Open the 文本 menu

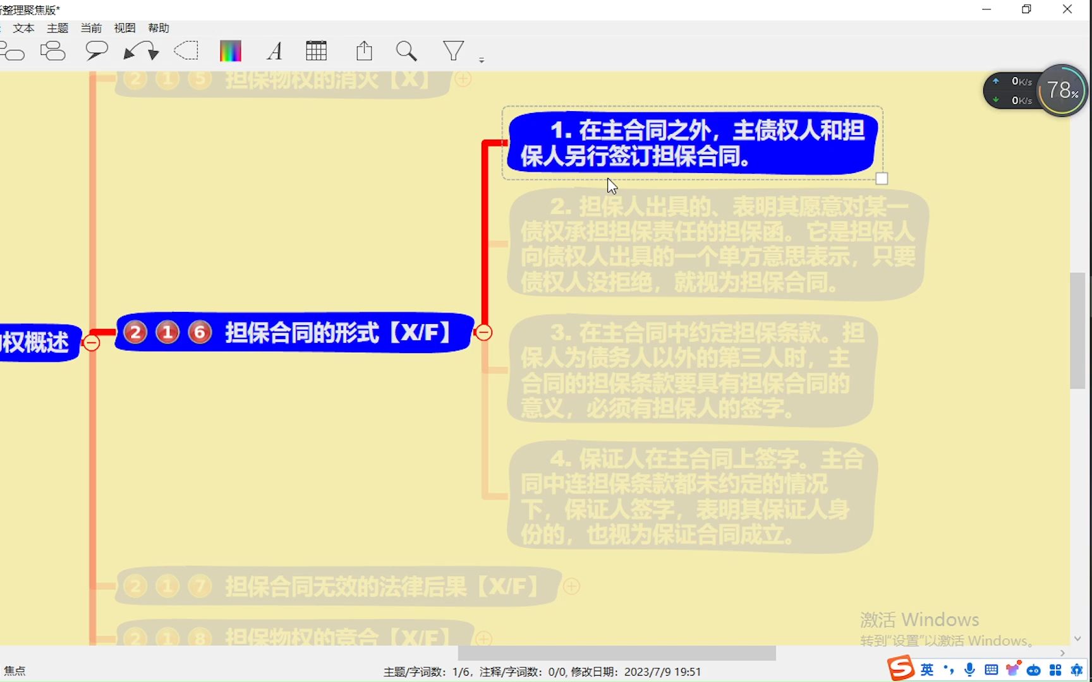click(x=23, y=28)
